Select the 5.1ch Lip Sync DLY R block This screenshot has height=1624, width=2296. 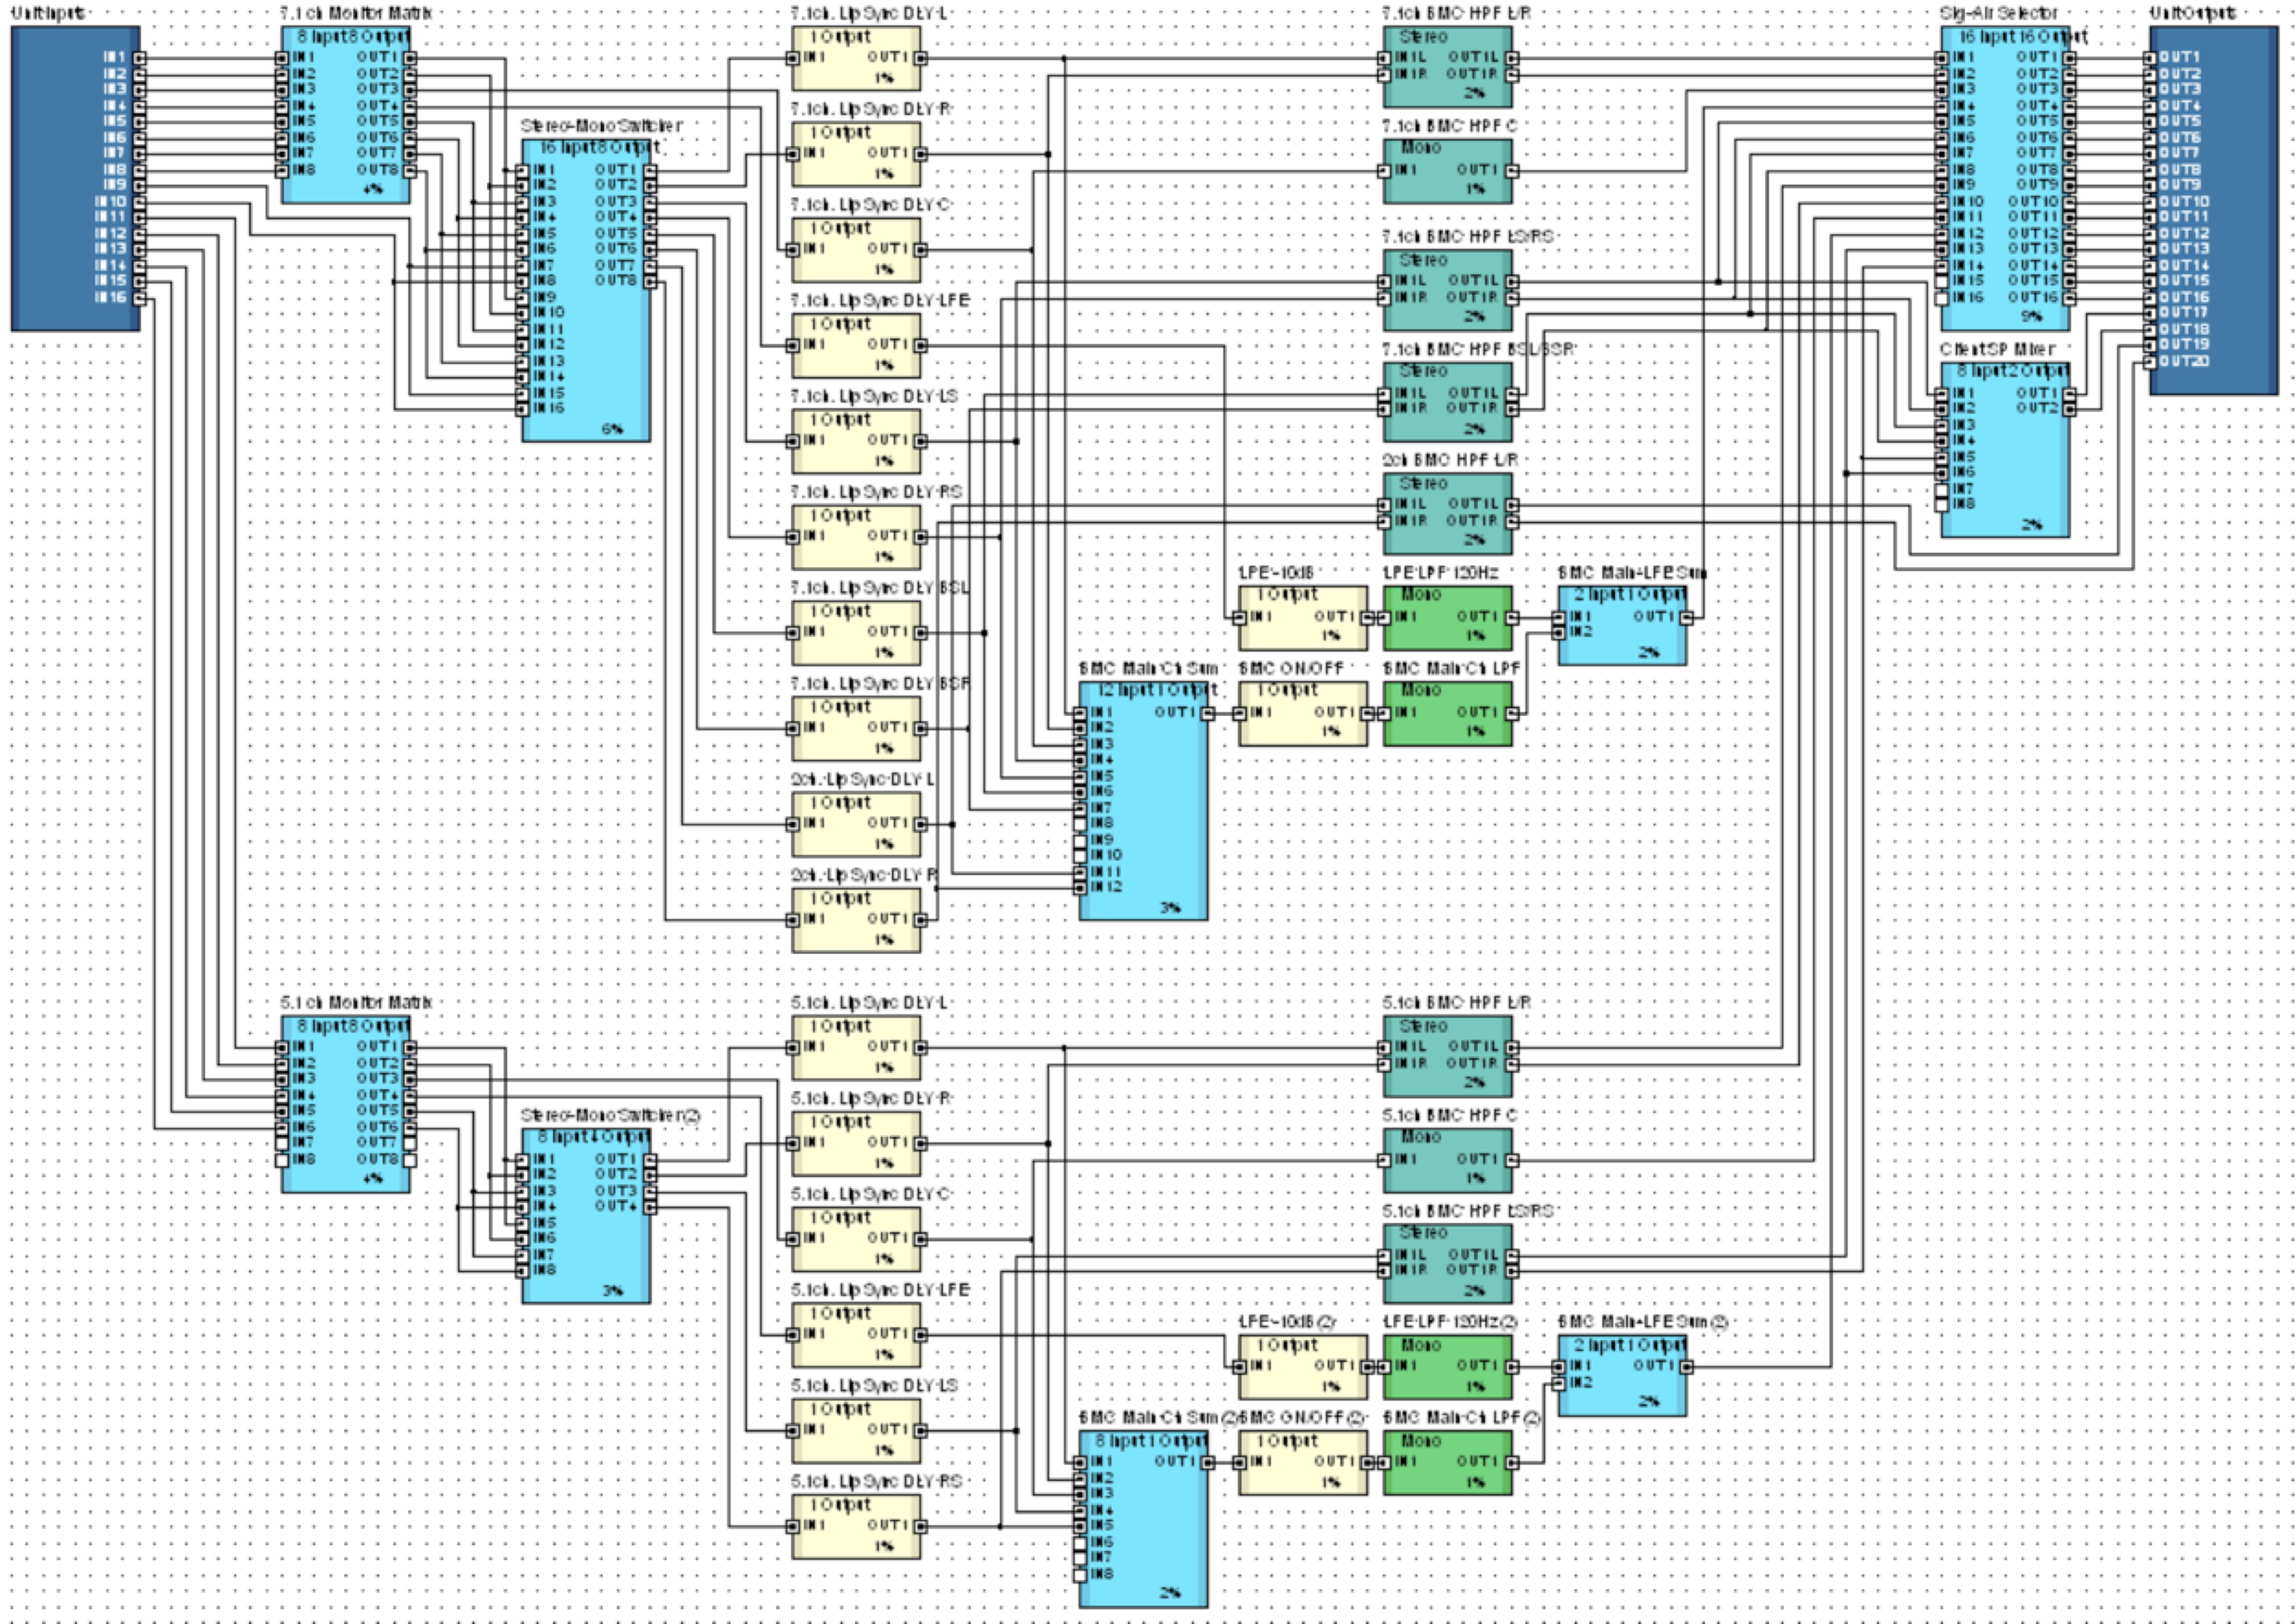tap(856, 1144)
